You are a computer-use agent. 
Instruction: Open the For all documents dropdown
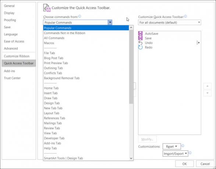[169, 22]
